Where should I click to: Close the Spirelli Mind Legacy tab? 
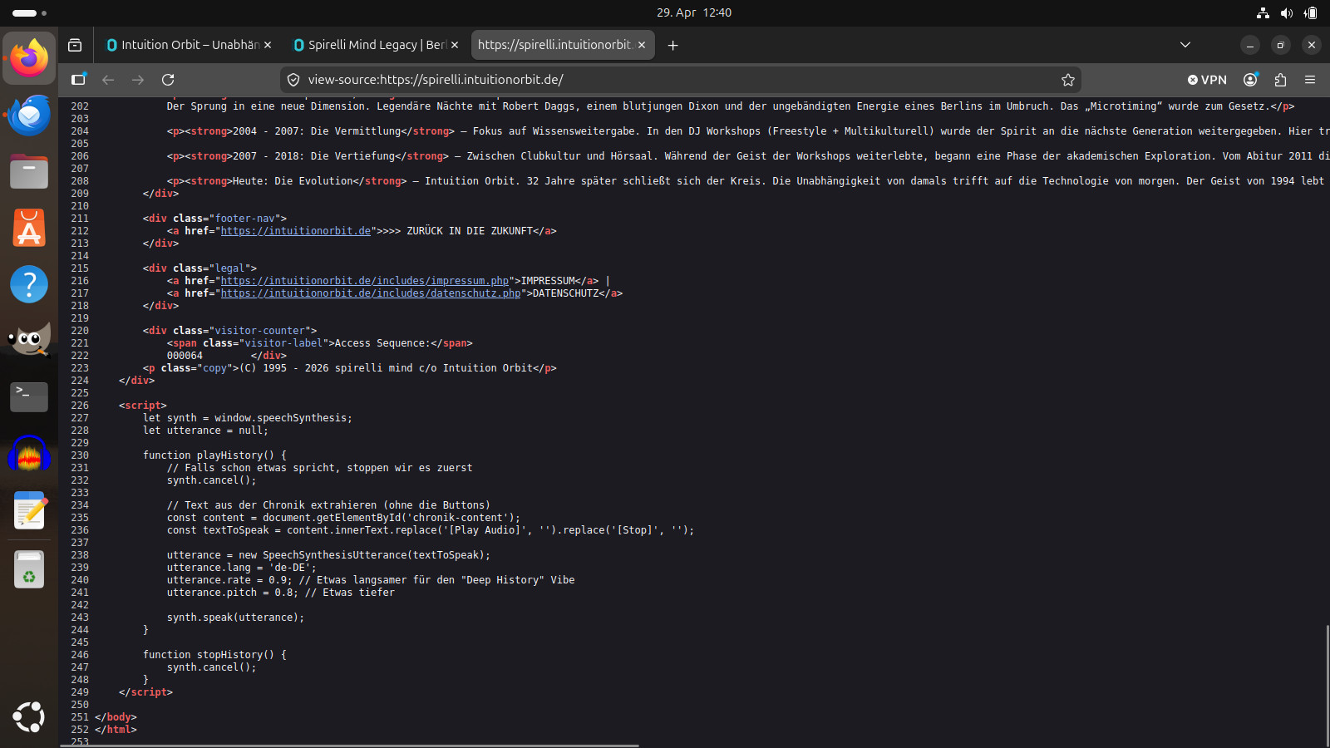coord(455,45)
